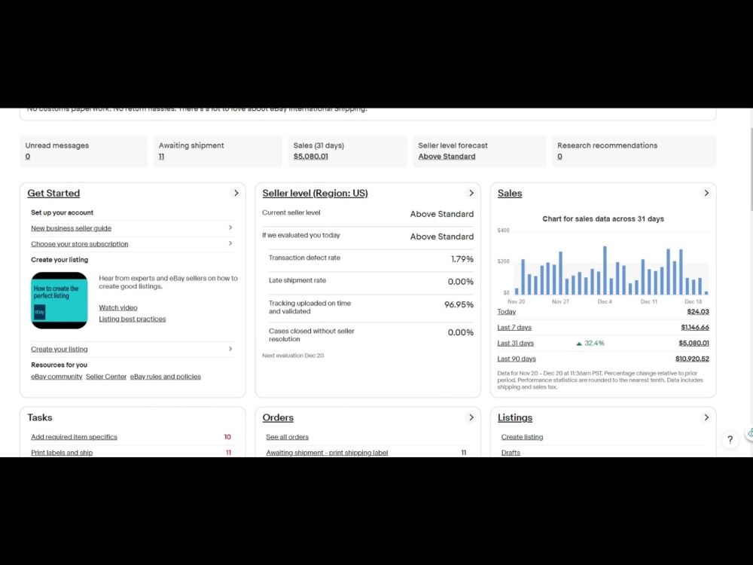Open the Orders heading link
This screenshot has height=565, width=753.
click(x=278, y=417)
